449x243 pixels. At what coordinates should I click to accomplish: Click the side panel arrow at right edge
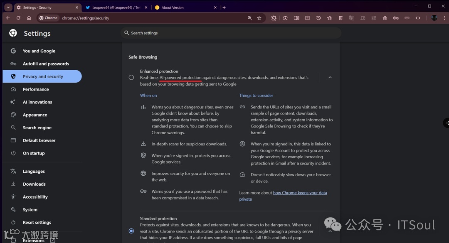(446, 123)
